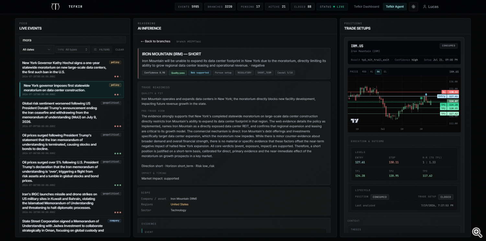This screenshot has height=241, width=486.
Task: Toggle the light/dark theme sun icon
Action: pyautogui.click(x=413, y=6)
